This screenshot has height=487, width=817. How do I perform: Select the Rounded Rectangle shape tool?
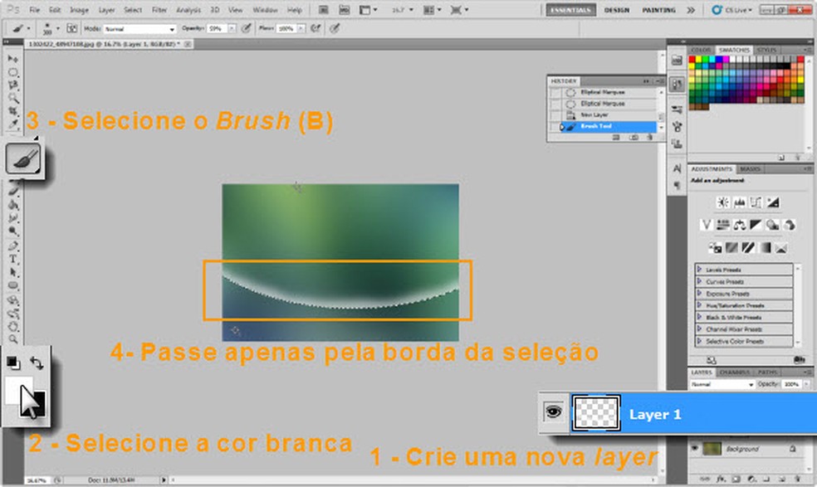click(x=13, y=285)
